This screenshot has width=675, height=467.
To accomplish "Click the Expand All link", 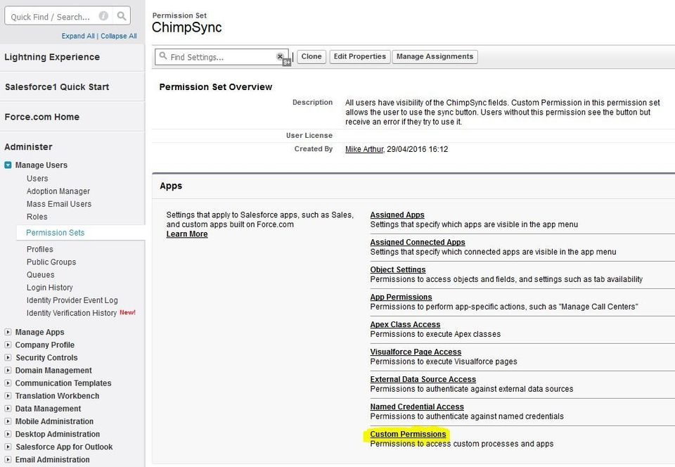I will (78, 36).
